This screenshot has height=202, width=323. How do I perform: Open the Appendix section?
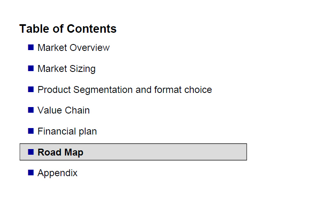click(57, 173)
